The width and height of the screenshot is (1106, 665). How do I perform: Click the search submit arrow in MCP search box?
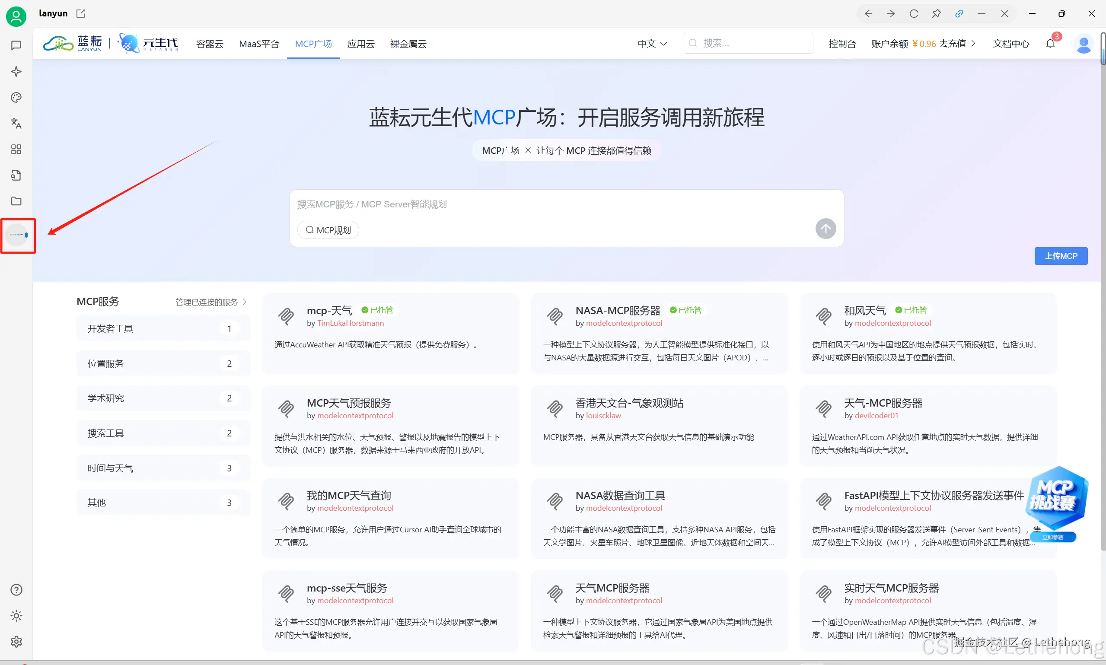pos(825,229)
